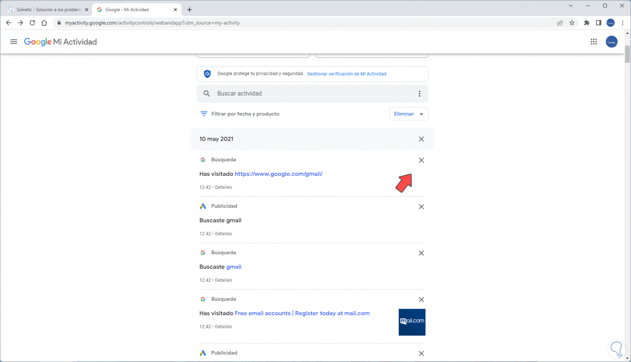The image size is (631, 362).
Task: Click the filter icon beside Filtrar por fecha
Action: [x=204, y=114]
